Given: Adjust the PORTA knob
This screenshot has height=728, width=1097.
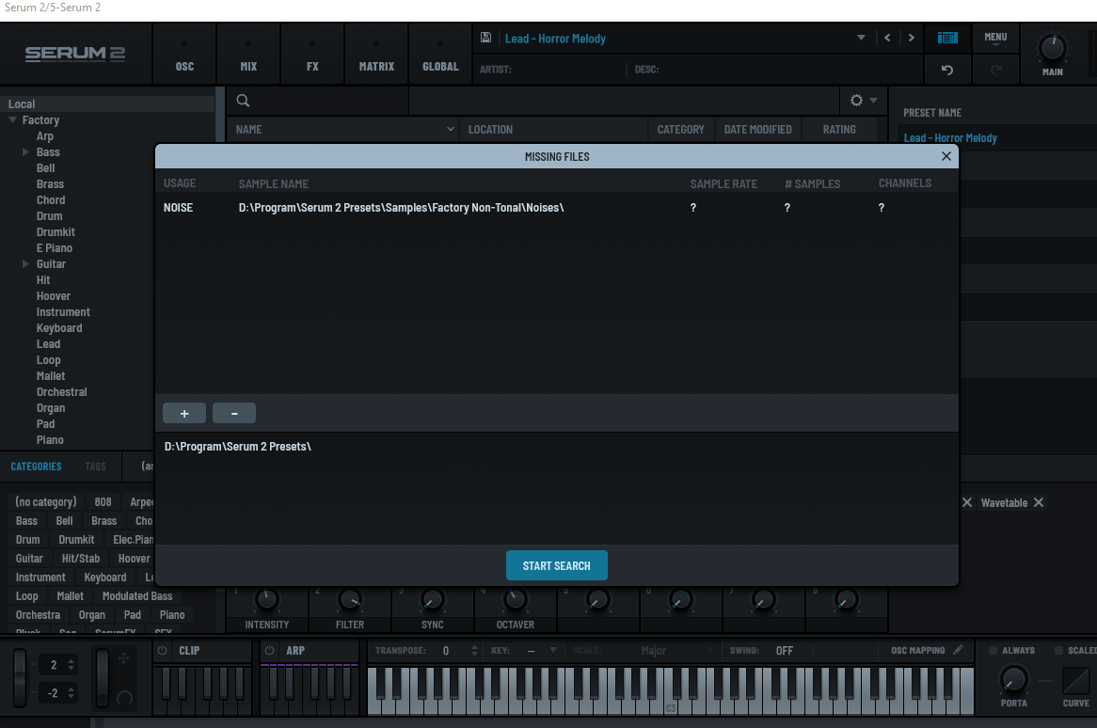Looking at the screenshot, I should click(x=1013, y=678).
